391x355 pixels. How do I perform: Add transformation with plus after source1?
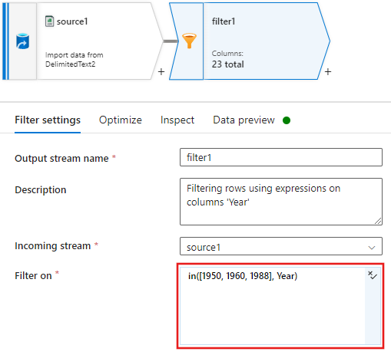(x=161, y=72)
